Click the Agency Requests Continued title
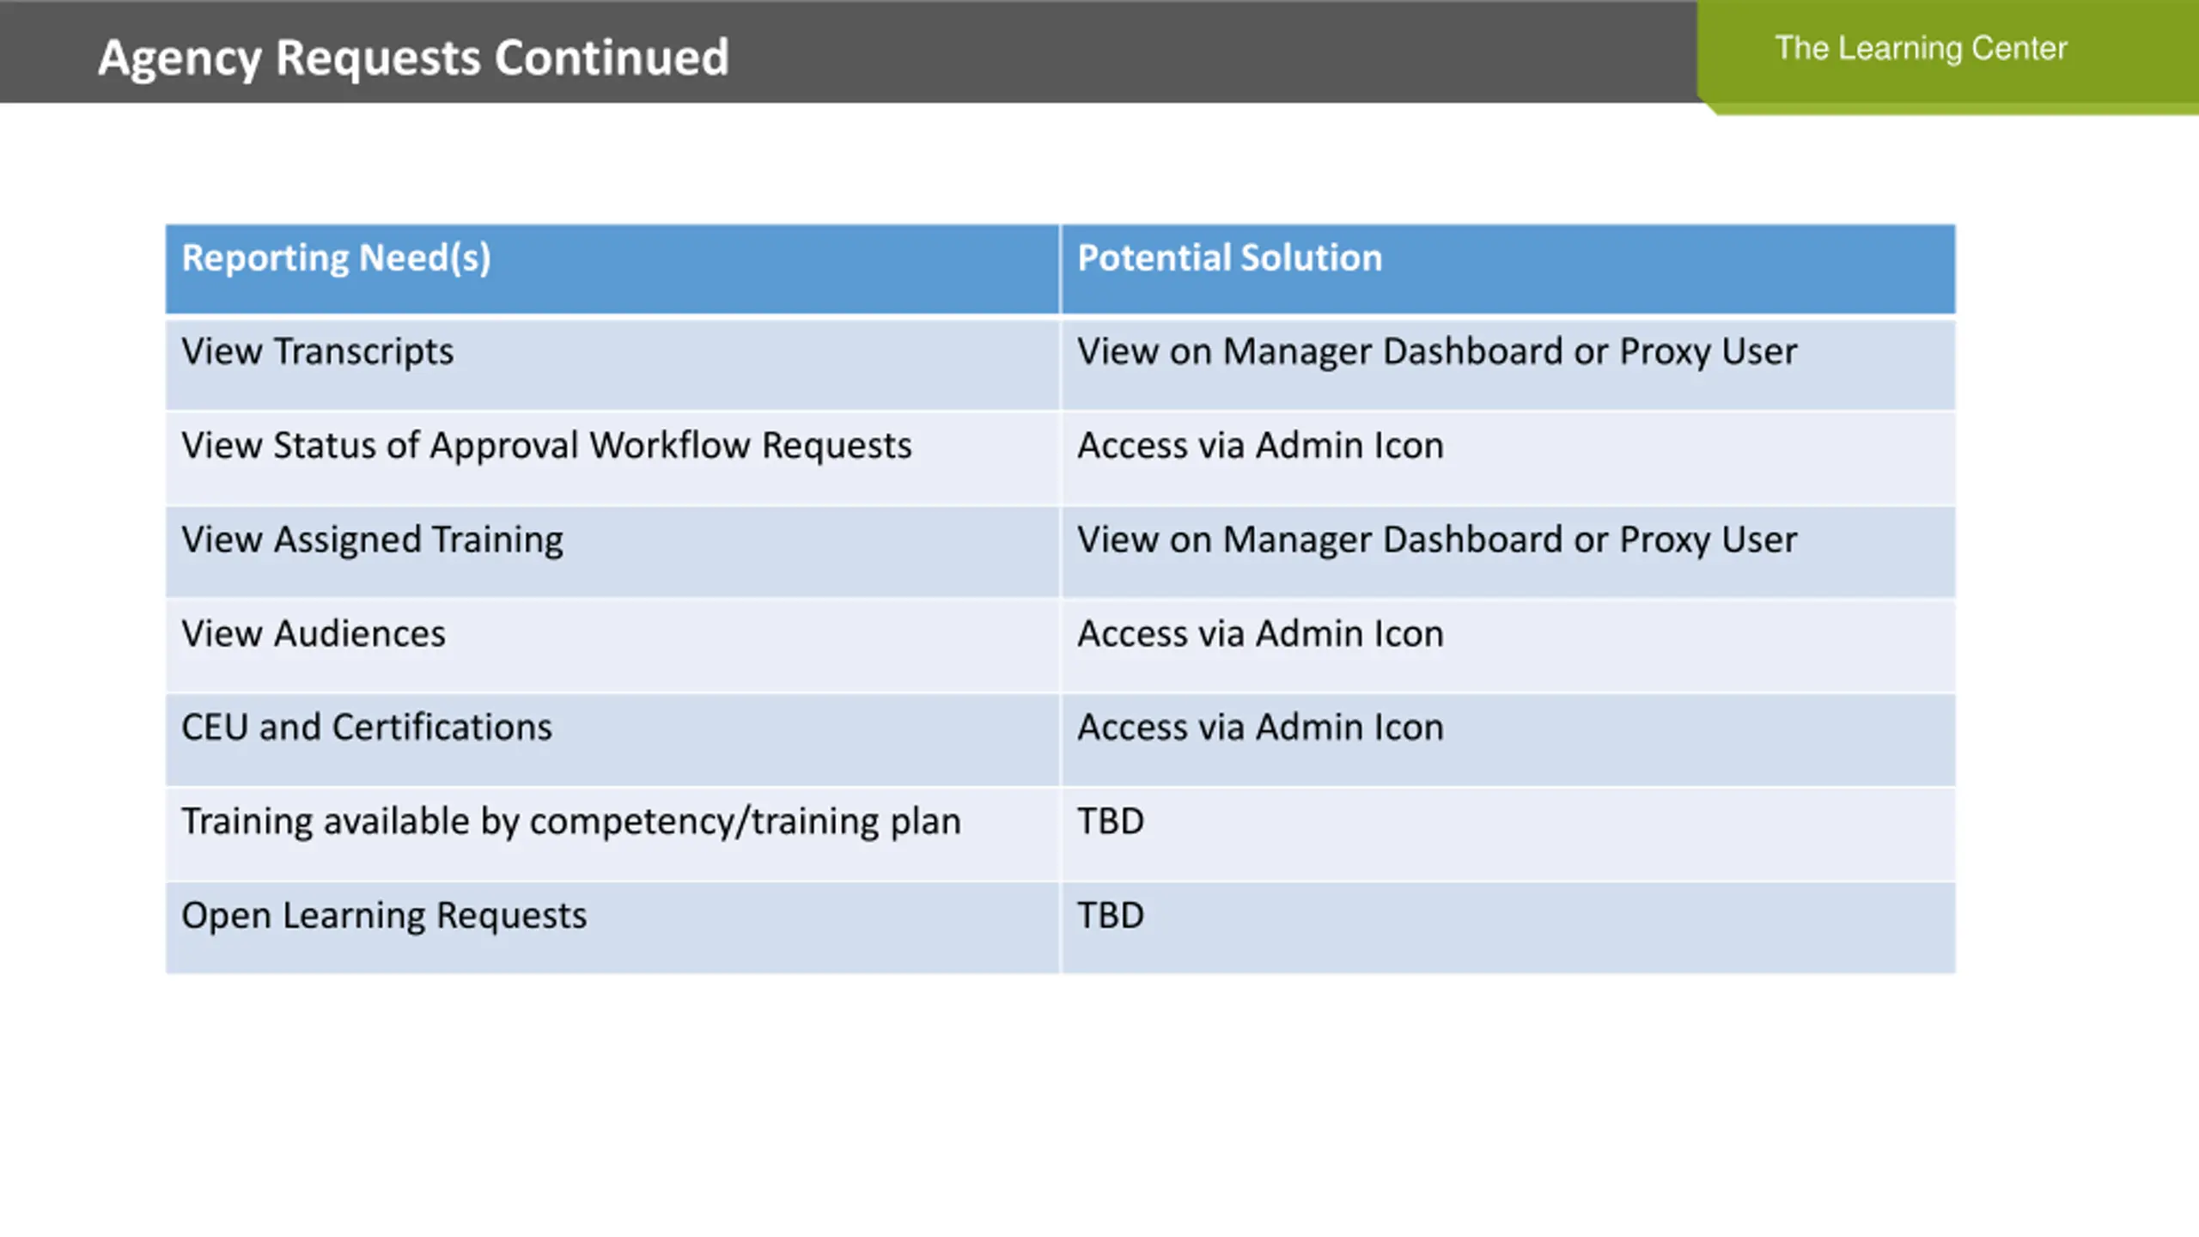The width and height of the screenshot is (2199, 1237). click(413, 58)
